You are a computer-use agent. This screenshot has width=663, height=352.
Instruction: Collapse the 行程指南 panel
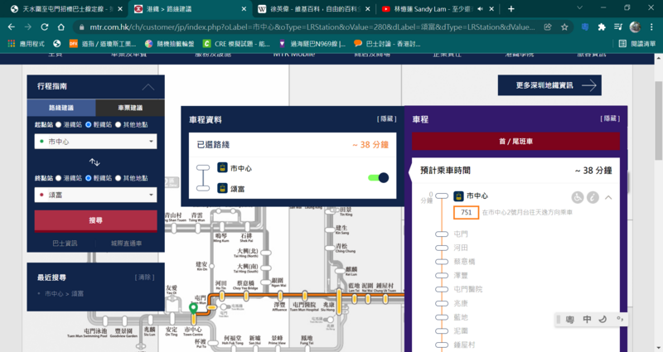pyautogui.click(x=148, y=87)
